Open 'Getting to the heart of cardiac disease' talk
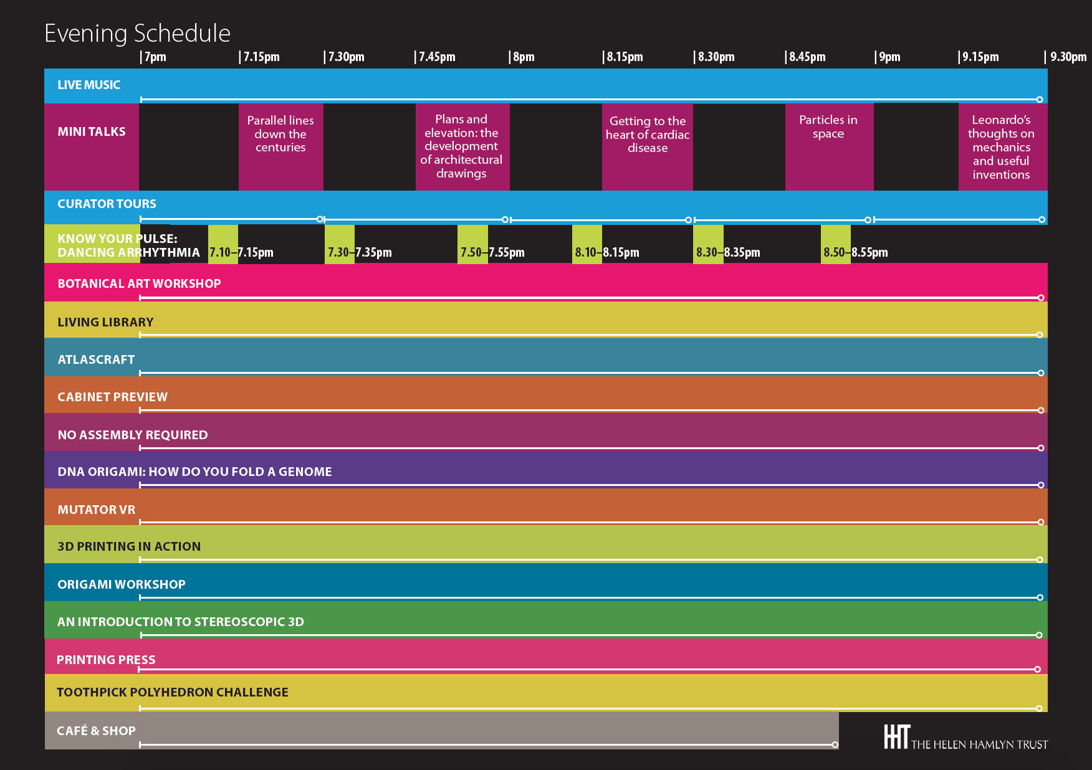 click(648, 147)
